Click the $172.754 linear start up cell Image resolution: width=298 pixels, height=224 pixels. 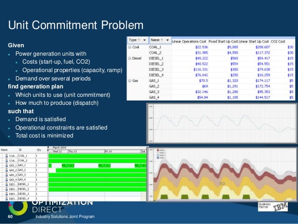pyautogui.click(x=263, y=86)
